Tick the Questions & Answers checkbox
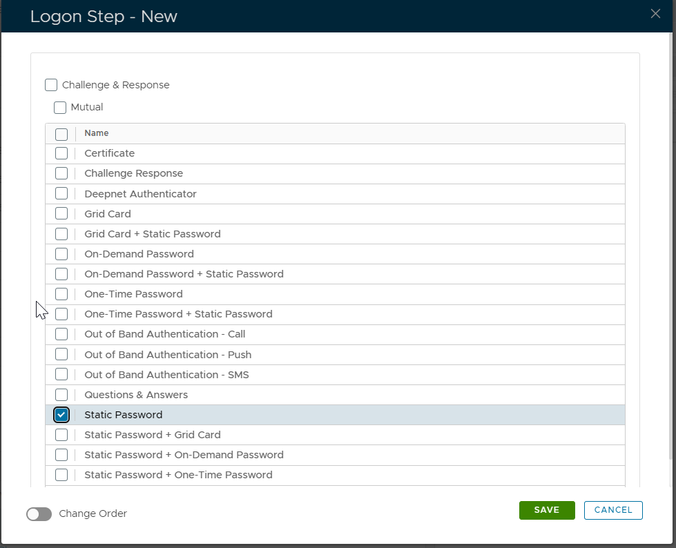This screenshot has height=548, width=676. tap(61, 395)
